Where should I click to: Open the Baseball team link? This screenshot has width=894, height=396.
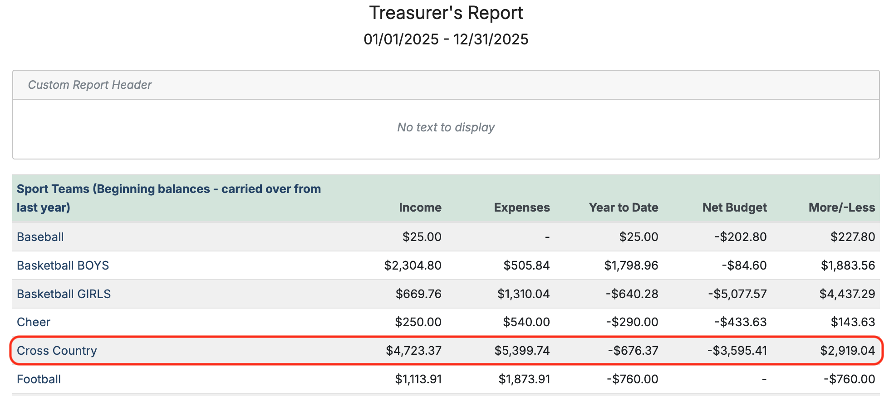[40, 237]
